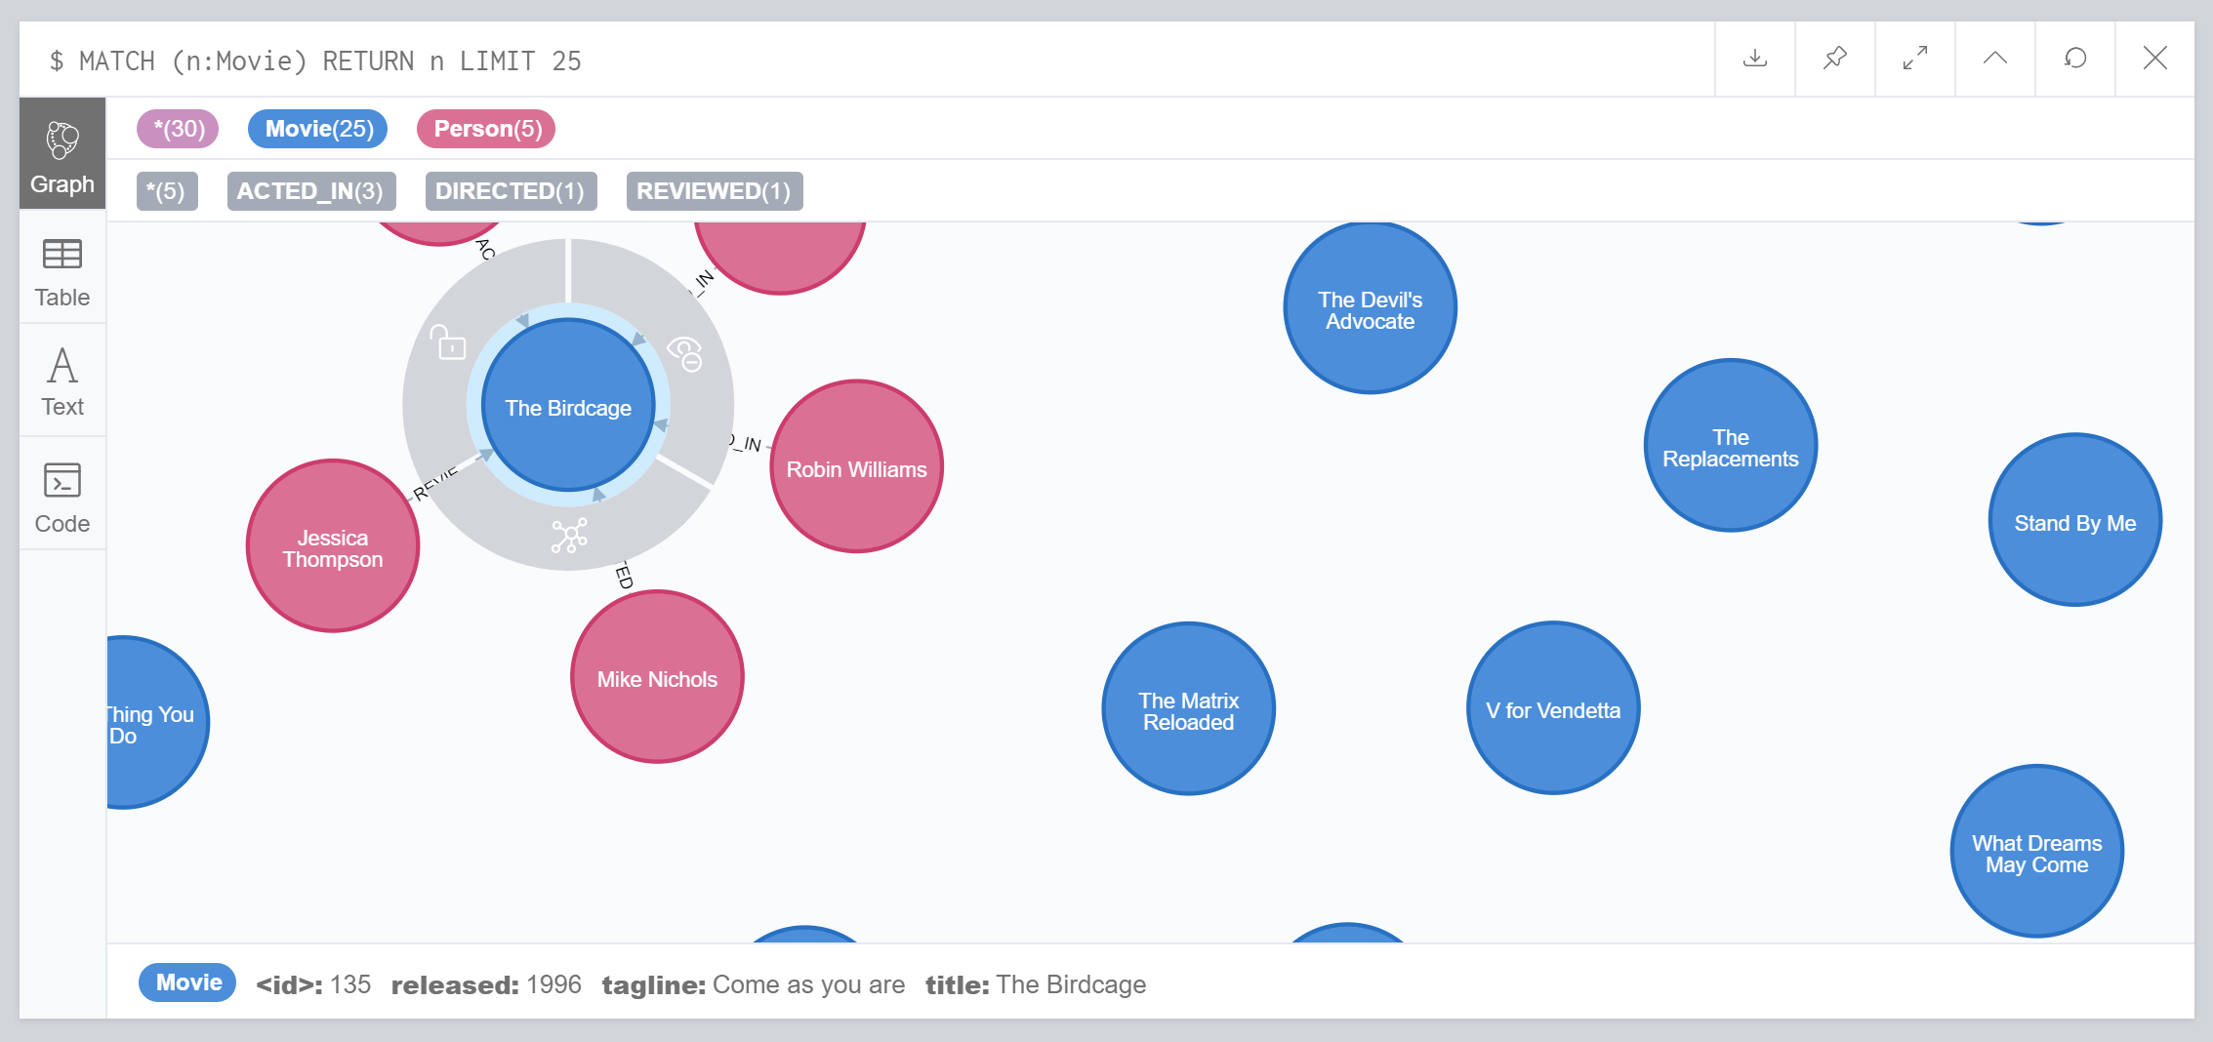Dismiss The Birdcage node with eye icon
This screenshot has height=1042, width=2213.
coord(685,353)
